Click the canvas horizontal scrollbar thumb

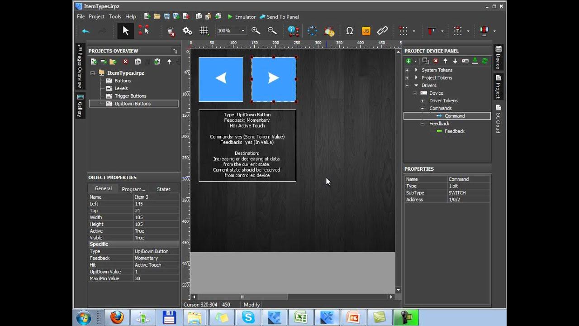click(x=242, y=297)
